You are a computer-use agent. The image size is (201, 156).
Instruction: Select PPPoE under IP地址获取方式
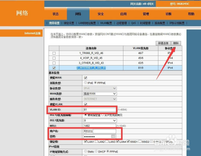pos(108,151)
